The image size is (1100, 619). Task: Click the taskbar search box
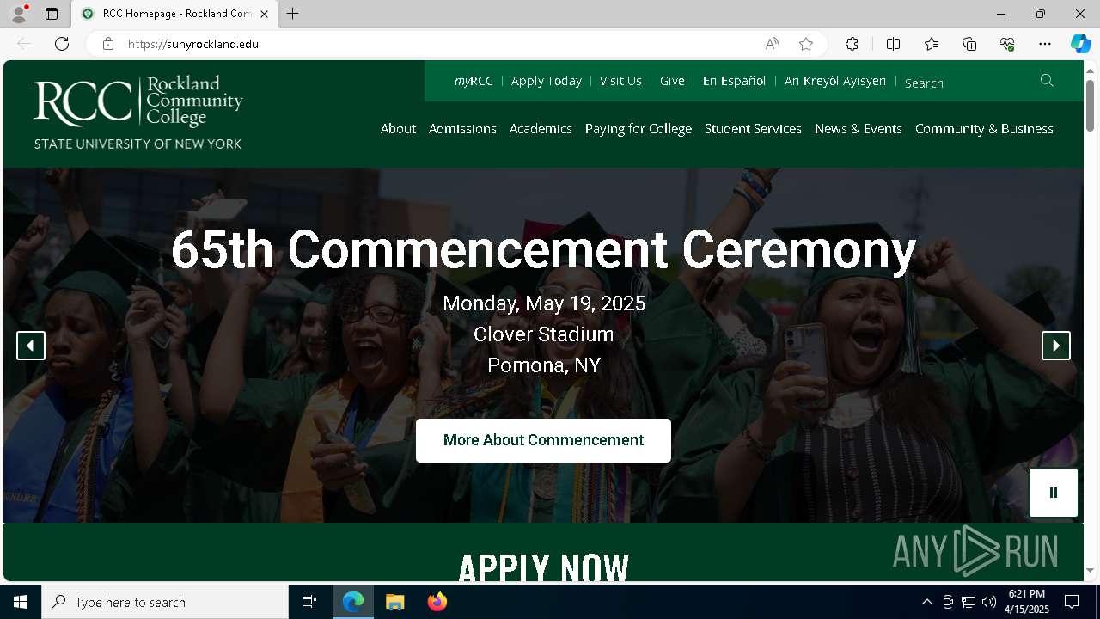click(165, 602)
